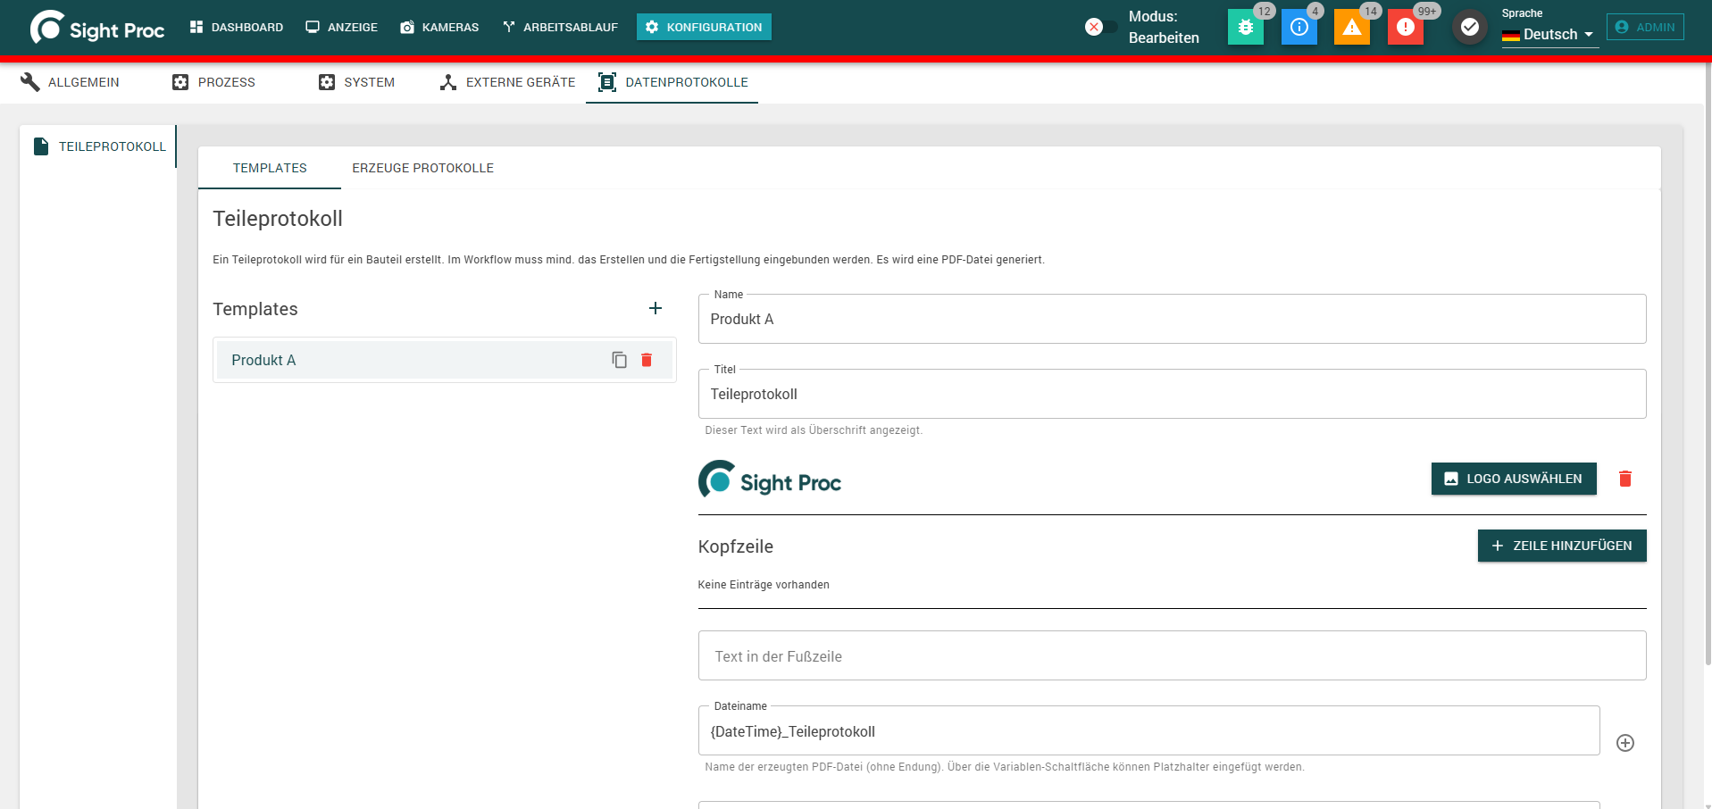Open the blue info notifications icon
The image size is (1712, 809).
click(1299, 28)
